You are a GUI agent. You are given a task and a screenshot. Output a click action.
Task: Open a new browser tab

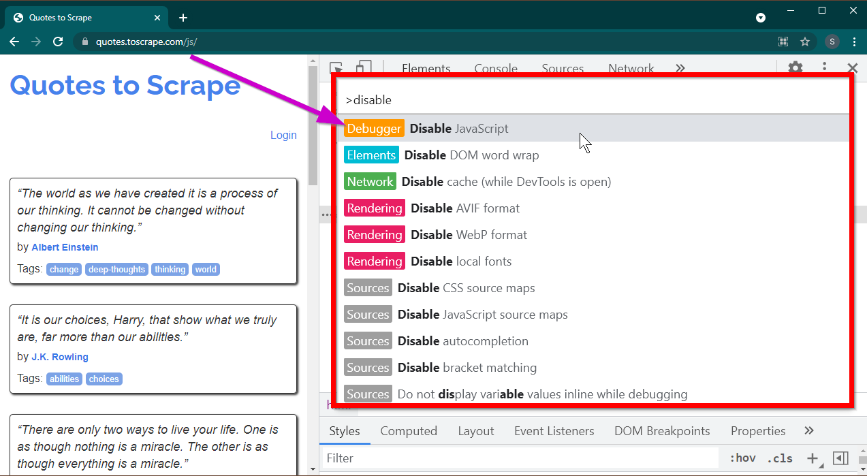[183, 18]
